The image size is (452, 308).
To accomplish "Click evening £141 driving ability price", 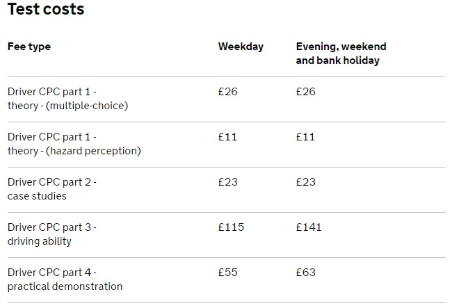I will tap(309, 227).
